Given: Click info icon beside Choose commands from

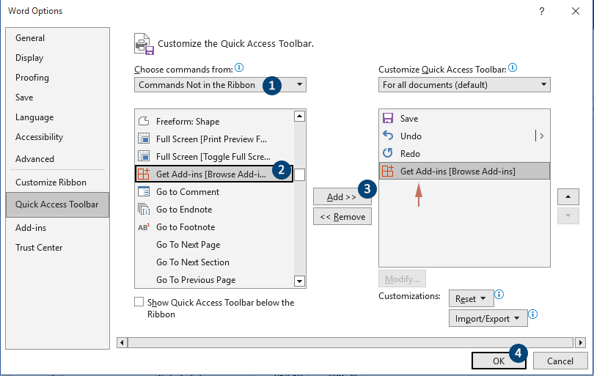Looking at the screenshot, I should pos(239,67).
